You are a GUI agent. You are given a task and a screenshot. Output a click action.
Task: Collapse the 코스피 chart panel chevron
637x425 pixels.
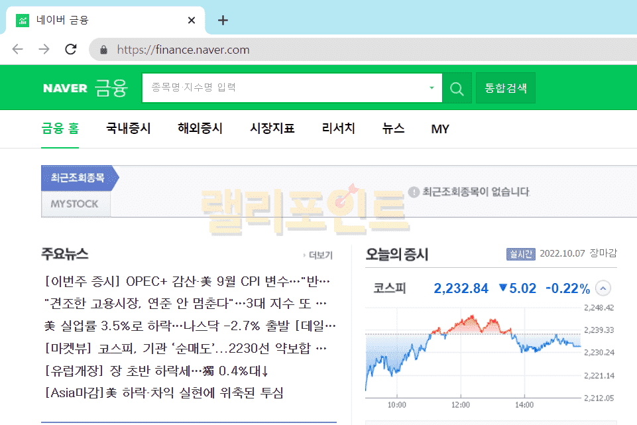coord(603,288)
